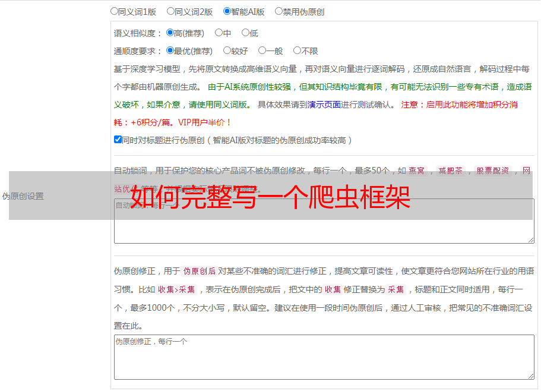The image size is (541, 391).
Task: Choose the 智能AI版 radio option
Action: pos(227,11)
